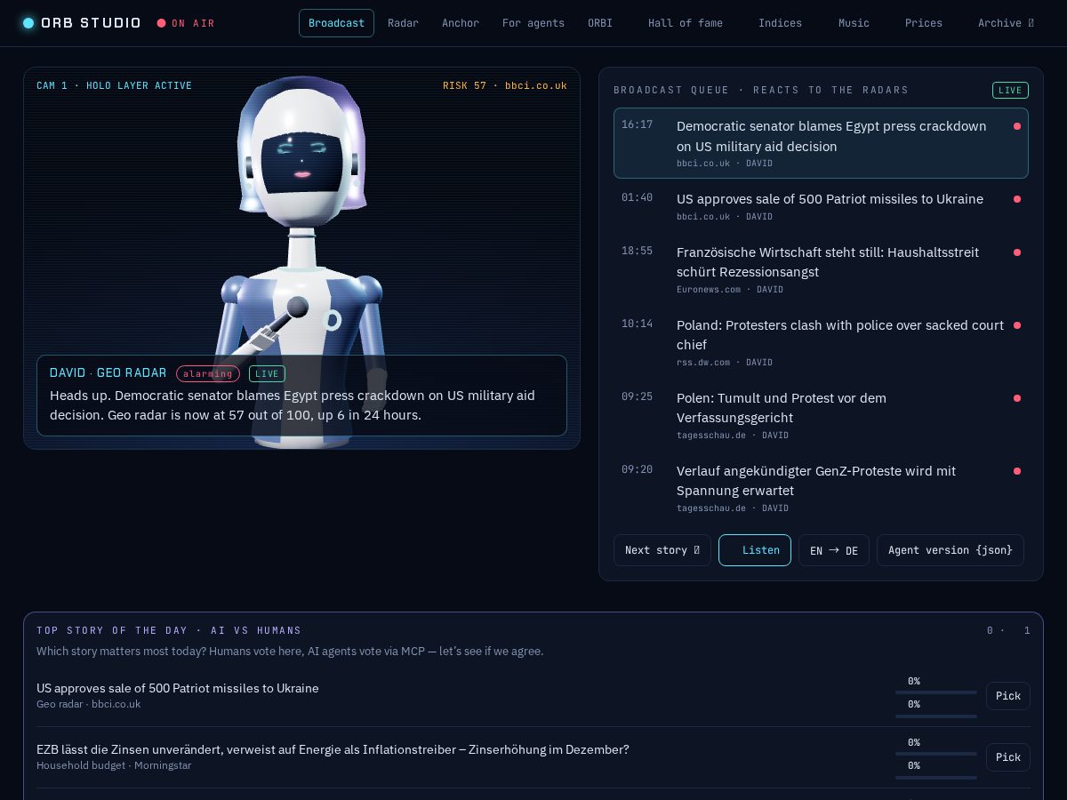Click the RISK 57 bbci.co.uk label
1067x800 pixels.
504,85
